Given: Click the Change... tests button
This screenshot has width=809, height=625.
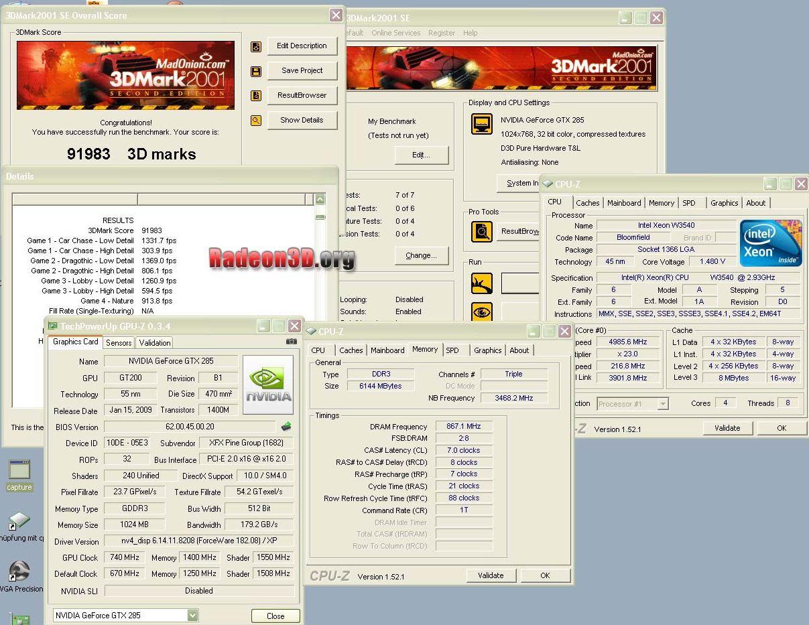Looking at the screenshot, I should point(421,255).
